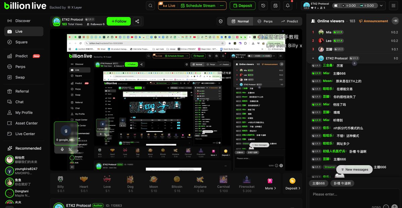The width and height of the screenshot is (402, 208).
Task: Jump to New messages in chat
Action: [354, 169]
